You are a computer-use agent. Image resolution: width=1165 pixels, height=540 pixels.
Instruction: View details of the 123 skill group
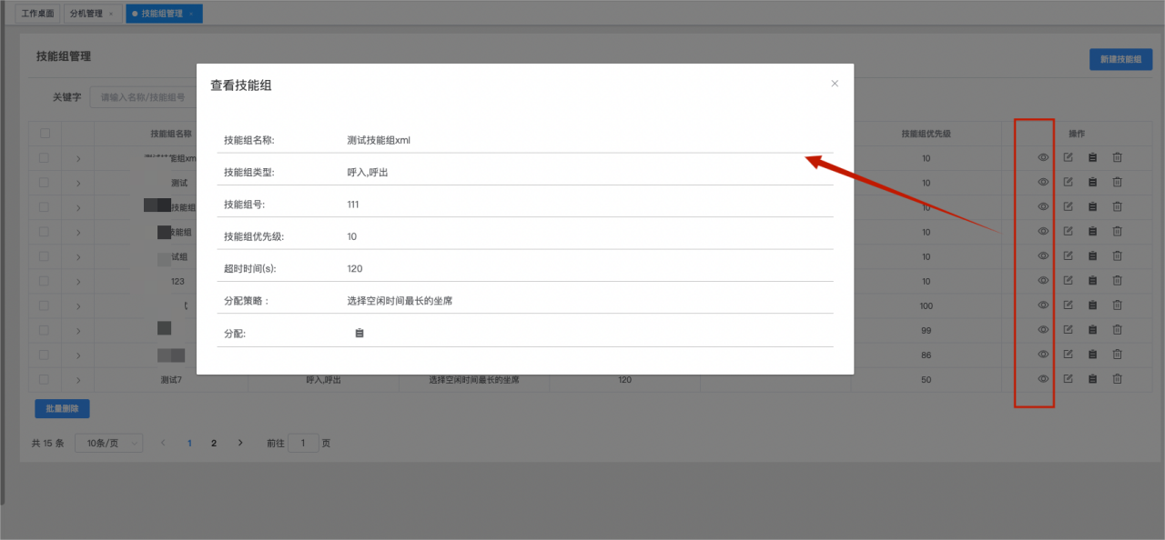tap(1043, 281)
